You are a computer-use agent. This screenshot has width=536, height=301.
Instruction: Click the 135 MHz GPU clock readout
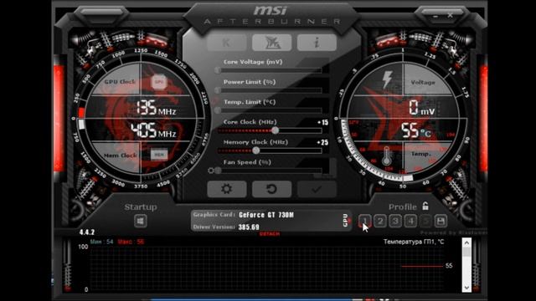157,108
